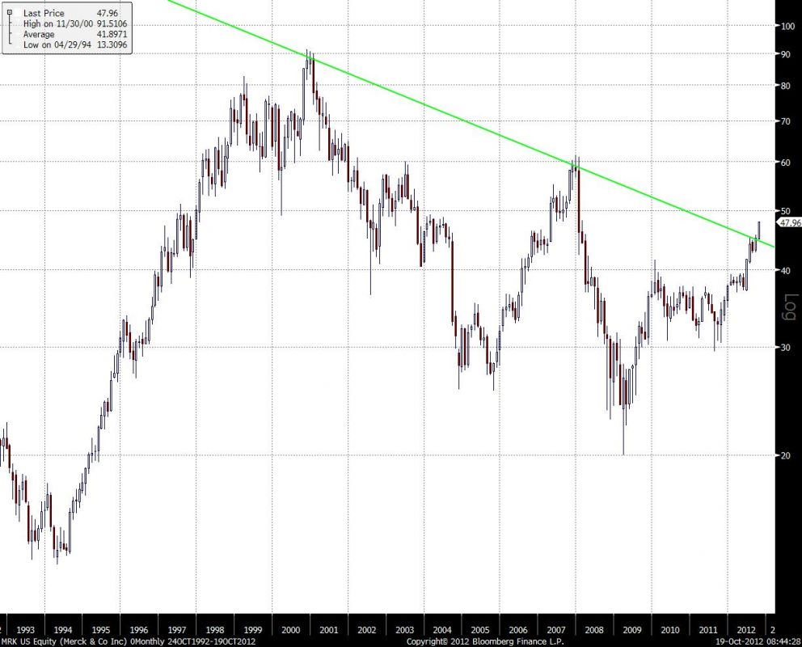Click 1994 on the time axis
Screen dimensions: 802x647
(63, 629)
